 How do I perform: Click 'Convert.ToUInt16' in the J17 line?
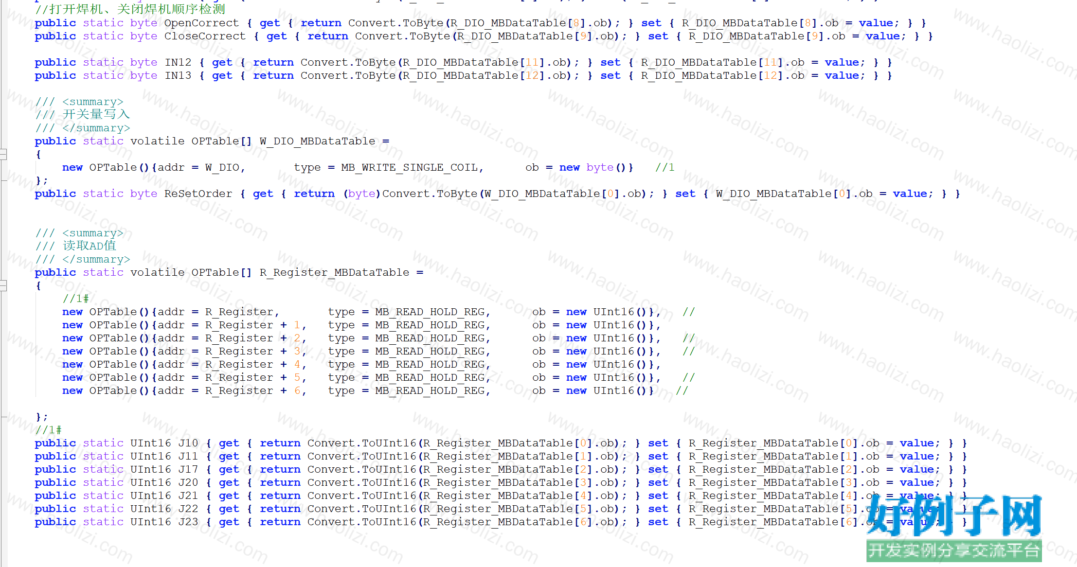click(x=361, y=469)
